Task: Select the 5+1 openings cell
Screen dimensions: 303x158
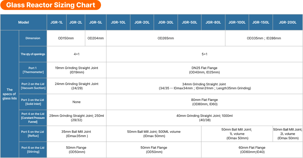Action: click(204, 54)
